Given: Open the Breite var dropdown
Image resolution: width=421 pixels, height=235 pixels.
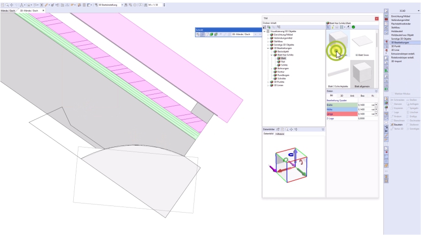Looking at the screenshot, I should 375,104.
